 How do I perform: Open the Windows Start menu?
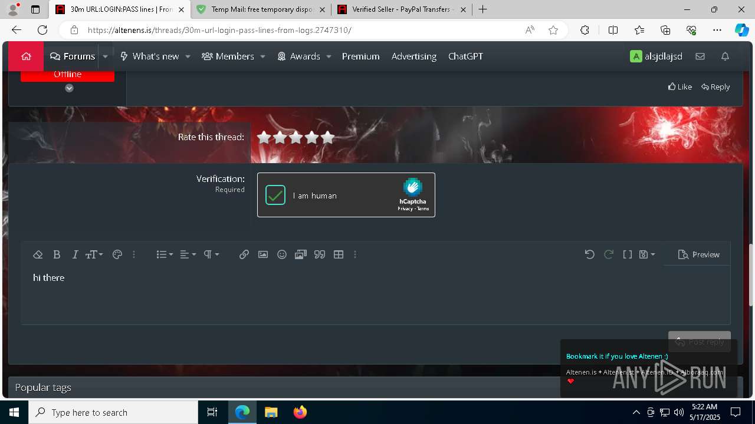14,412
